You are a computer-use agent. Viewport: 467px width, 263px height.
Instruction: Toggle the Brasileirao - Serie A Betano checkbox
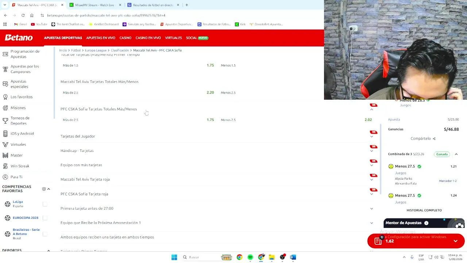point(45,234)
